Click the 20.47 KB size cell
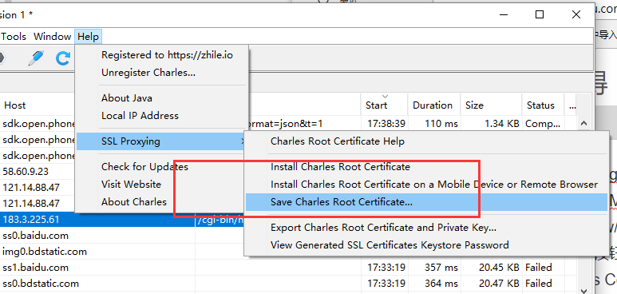Image resolution: width=617 pixels, height=294 pixels. click(499, 284)
